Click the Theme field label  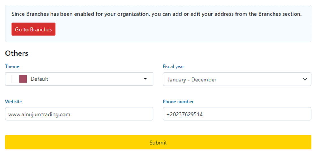[x=12, y=66]
